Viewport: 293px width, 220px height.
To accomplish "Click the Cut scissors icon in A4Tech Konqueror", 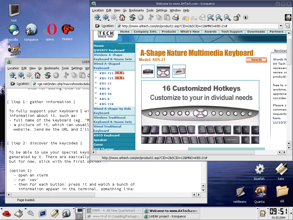I will coord(151,17).
